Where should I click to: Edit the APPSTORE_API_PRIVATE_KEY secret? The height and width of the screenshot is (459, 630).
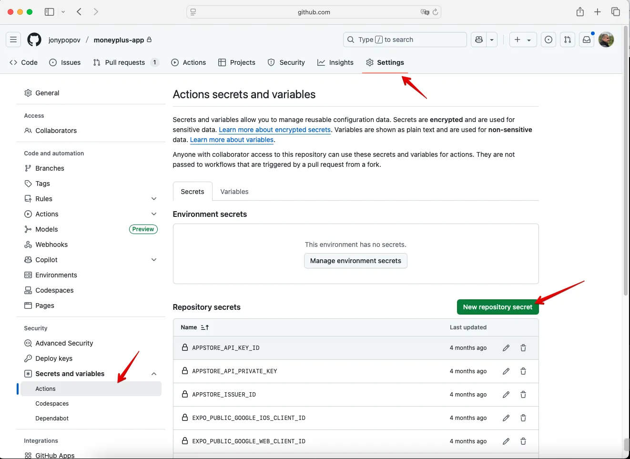pos(506,371)
